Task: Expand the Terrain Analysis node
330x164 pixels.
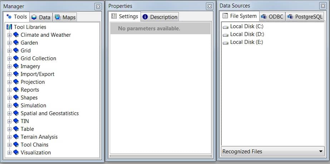Action: click(x=9, y=137)
